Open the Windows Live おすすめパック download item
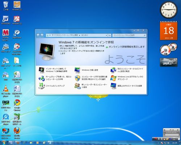Screen dimensions: 181x145 pyautogui.click(x=127, y=78)
